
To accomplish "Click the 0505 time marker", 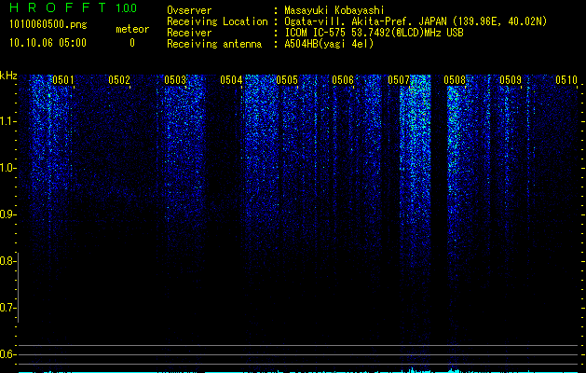I will 287,79.
